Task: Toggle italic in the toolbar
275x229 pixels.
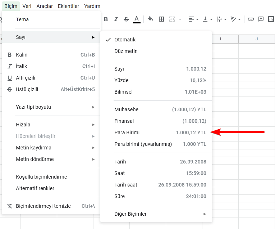Action: point(116,19)
